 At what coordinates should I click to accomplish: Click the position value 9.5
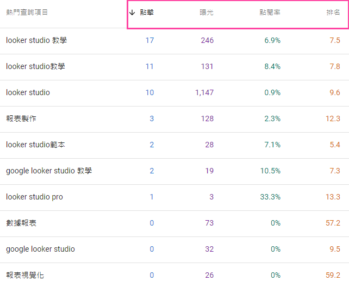coord(335,249)
